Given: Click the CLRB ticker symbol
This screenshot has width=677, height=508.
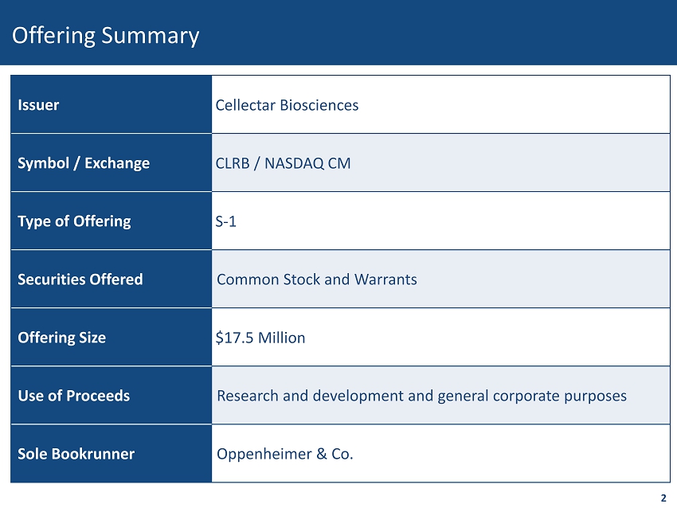Looking at the screenshot, I should tap(233, 163).
